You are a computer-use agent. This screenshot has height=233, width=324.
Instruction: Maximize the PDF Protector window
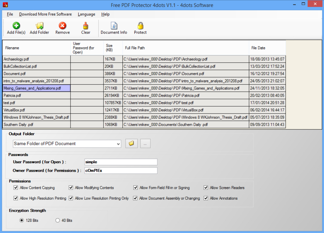[303, 4]
